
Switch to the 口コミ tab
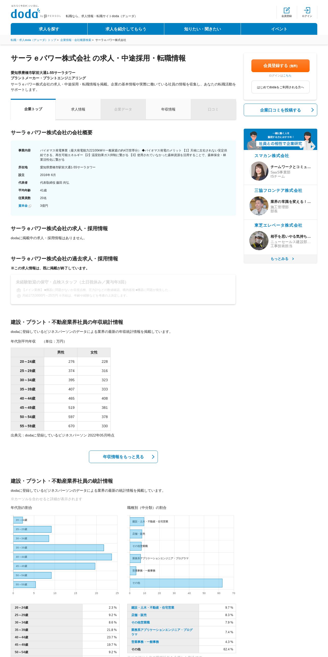click(213, 109)
